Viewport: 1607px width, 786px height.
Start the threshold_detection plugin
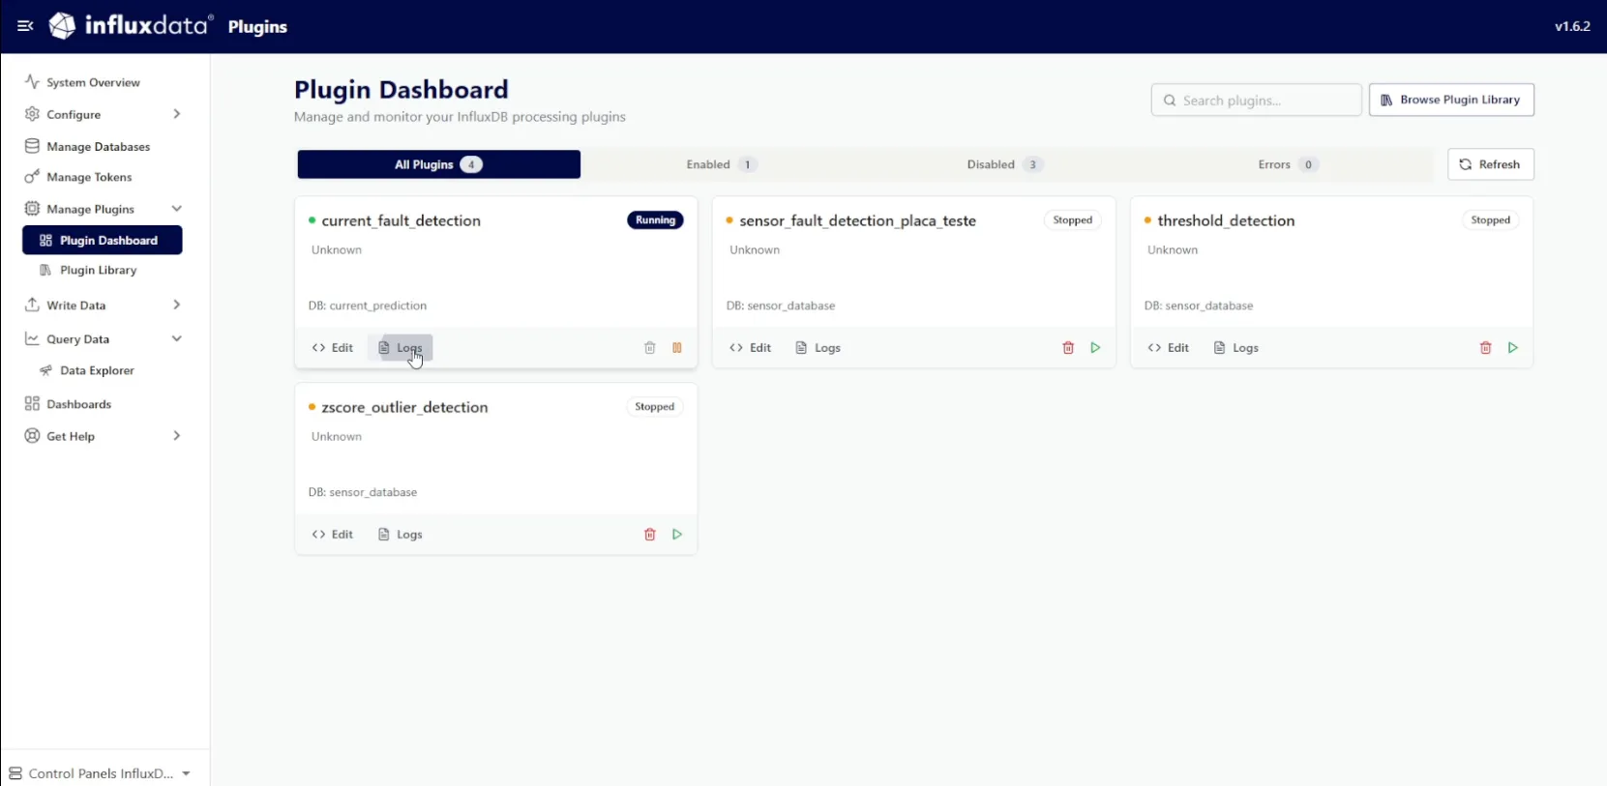pos(1513,348)
